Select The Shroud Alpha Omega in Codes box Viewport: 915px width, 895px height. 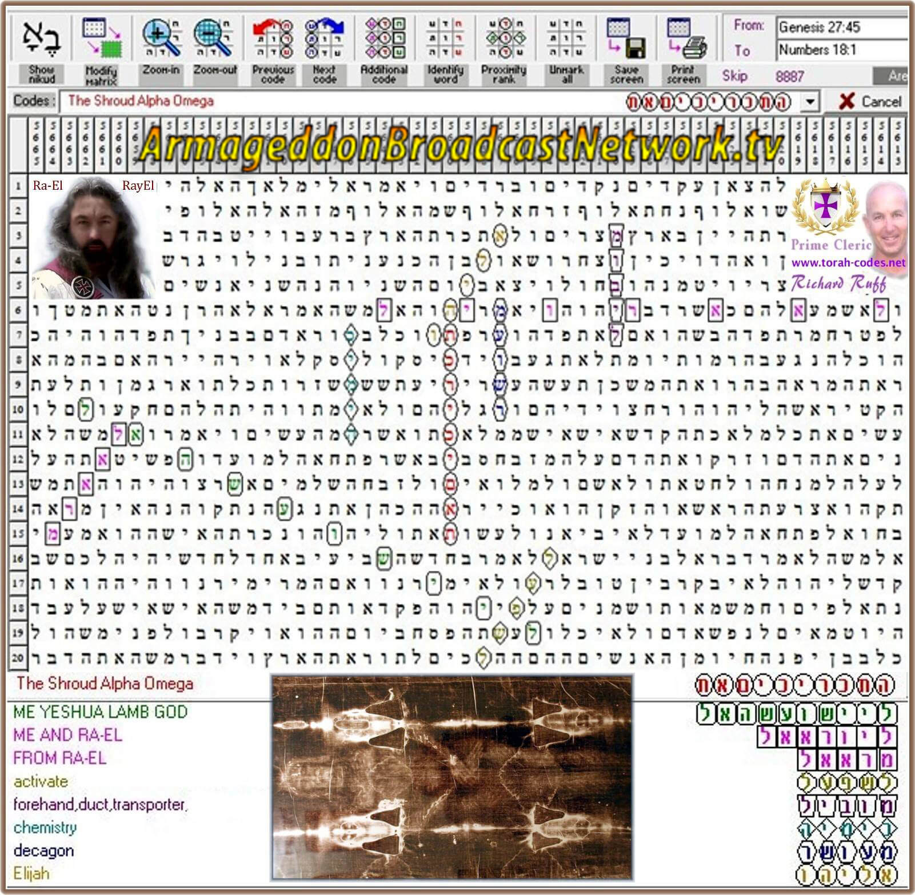point(141,101)
